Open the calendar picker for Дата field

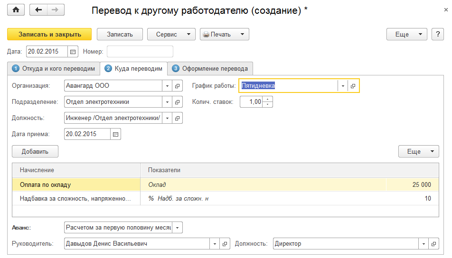click(73, 51)
